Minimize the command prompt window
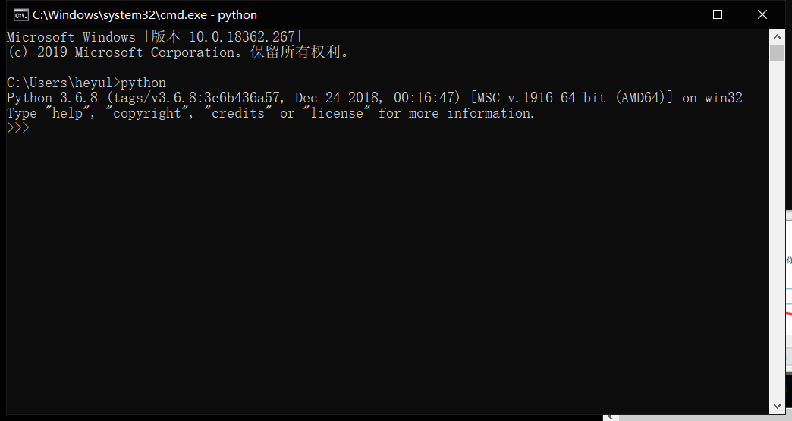792x421 pixels. pyautogui.click(x=674, y=14)
